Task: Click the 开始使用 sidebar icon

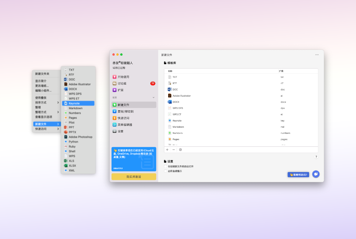Action: [114, 77]
